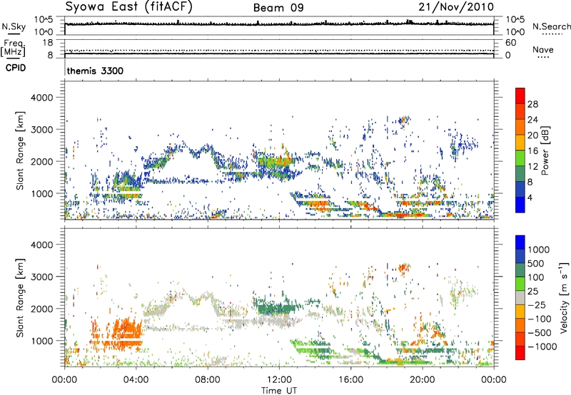This screenshot has height=395, width=571.
Task: Click the red -1000 m/s velocity swatch
Action: pos(520,353)
